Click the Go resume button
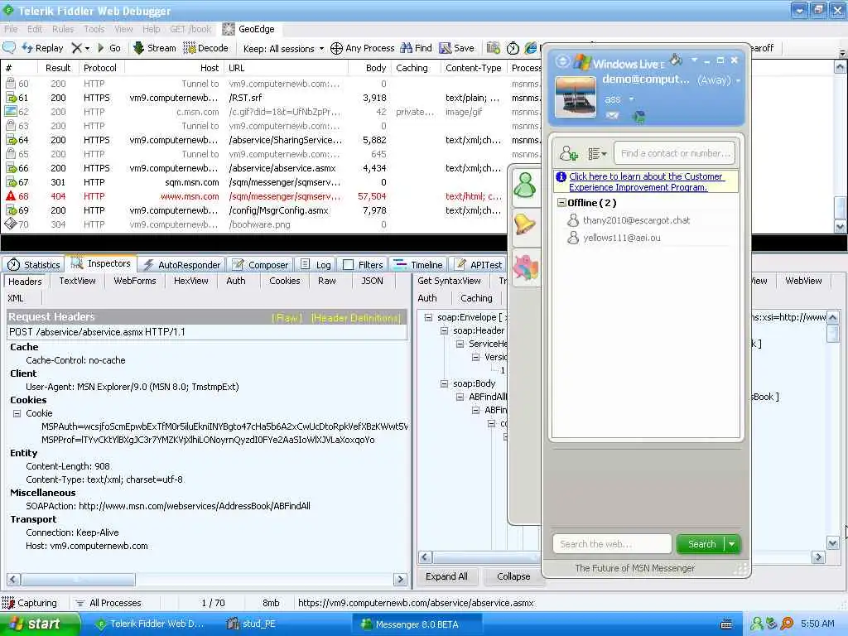 pos(108,48)
